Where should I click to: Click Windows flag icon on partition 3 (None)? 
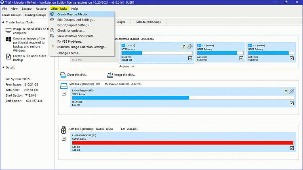tap(250, 45)
